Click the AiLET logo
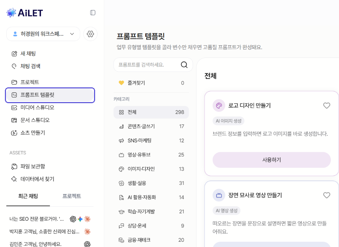The image size is (339, 247). tap(25, 13)
